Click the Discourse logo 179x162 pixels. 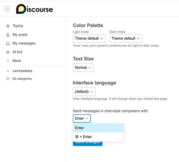(x=34, y=9)
